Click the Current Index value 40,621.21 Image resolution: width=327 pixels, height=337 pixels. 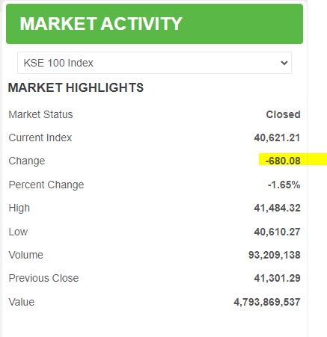[x=277, y=137]
